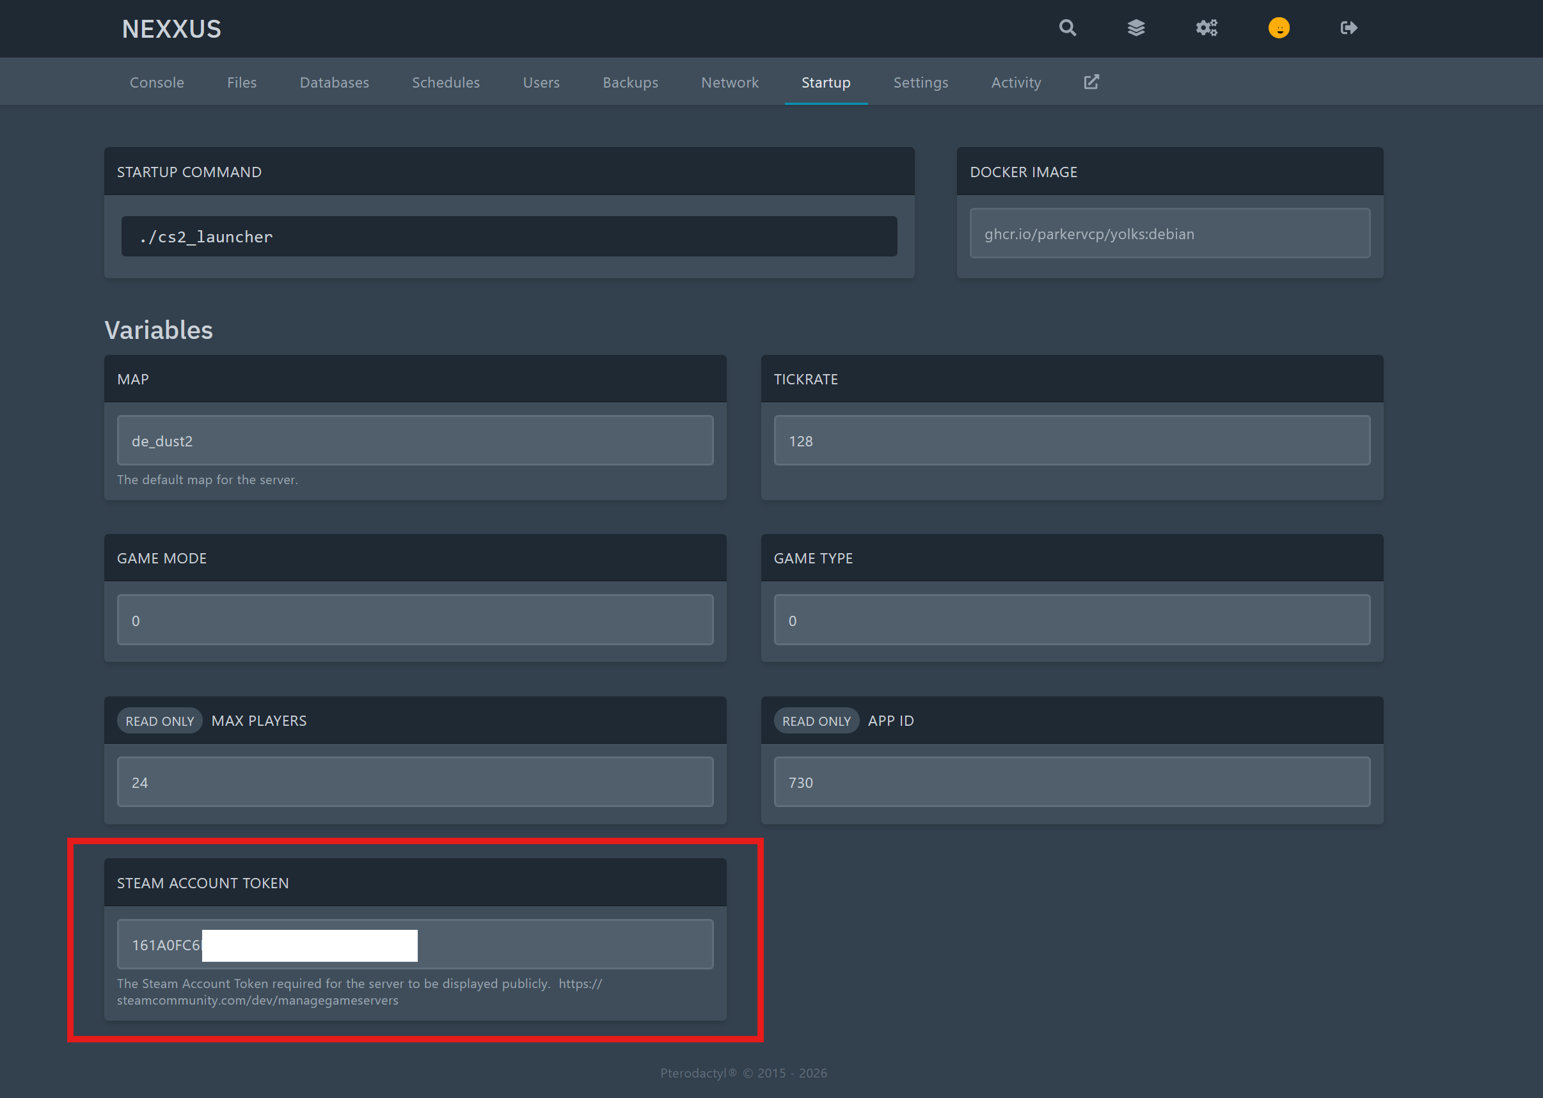Switch to the Files tab

click(x=242, y=82)
